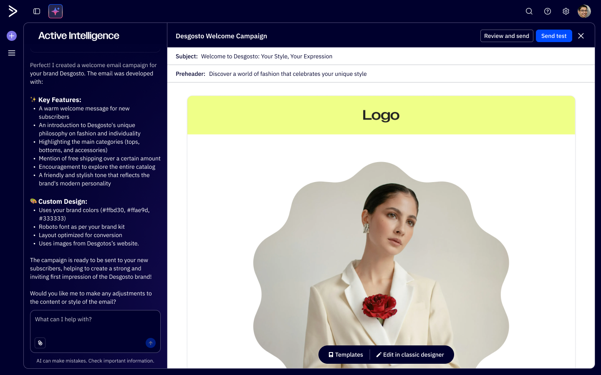Start a new chat with plus icon
Screen dimensions: 601x375
click(12, 36)
